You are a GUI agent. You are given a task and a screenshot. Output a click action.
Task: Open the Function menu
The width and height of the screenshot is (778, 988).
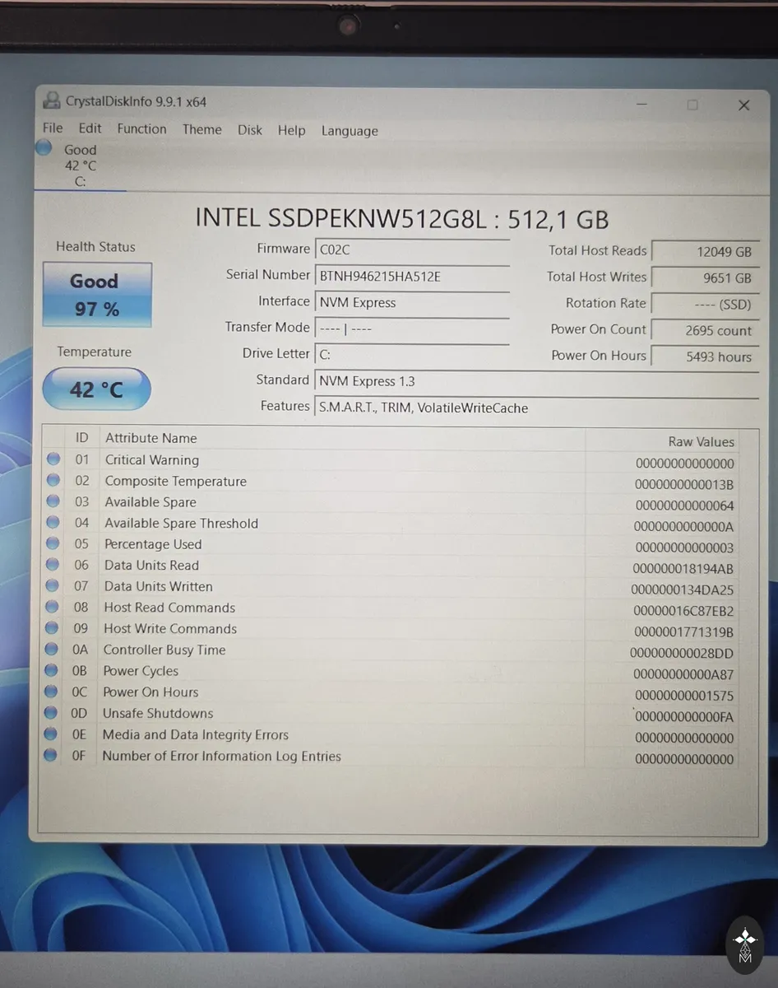tap(141, 128)
